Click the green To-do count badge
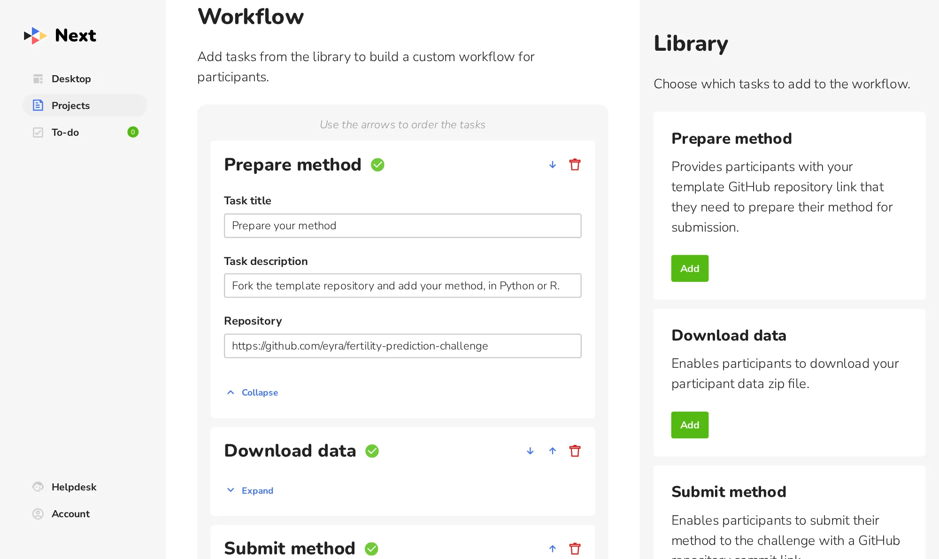The width and height of the screenshot is (939, 559). (x=133, y=132)
